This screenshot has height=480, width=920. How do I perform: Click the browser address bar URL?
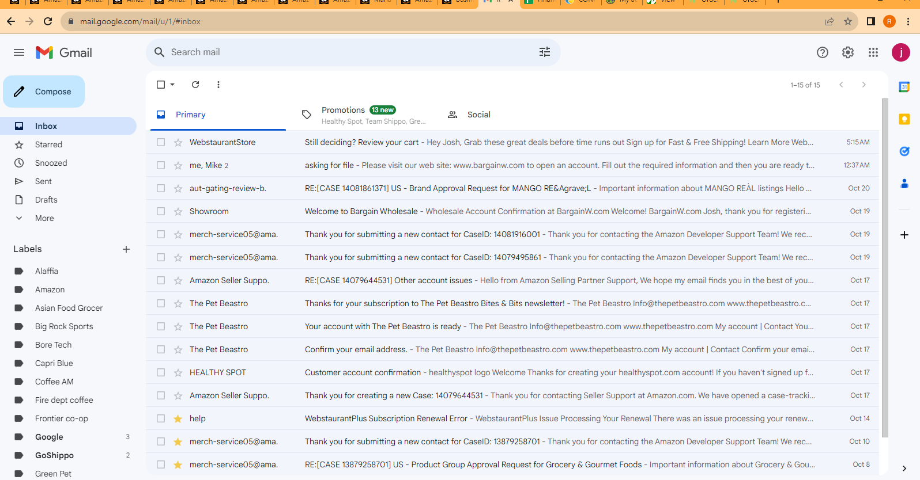click(x=140, y=21)
